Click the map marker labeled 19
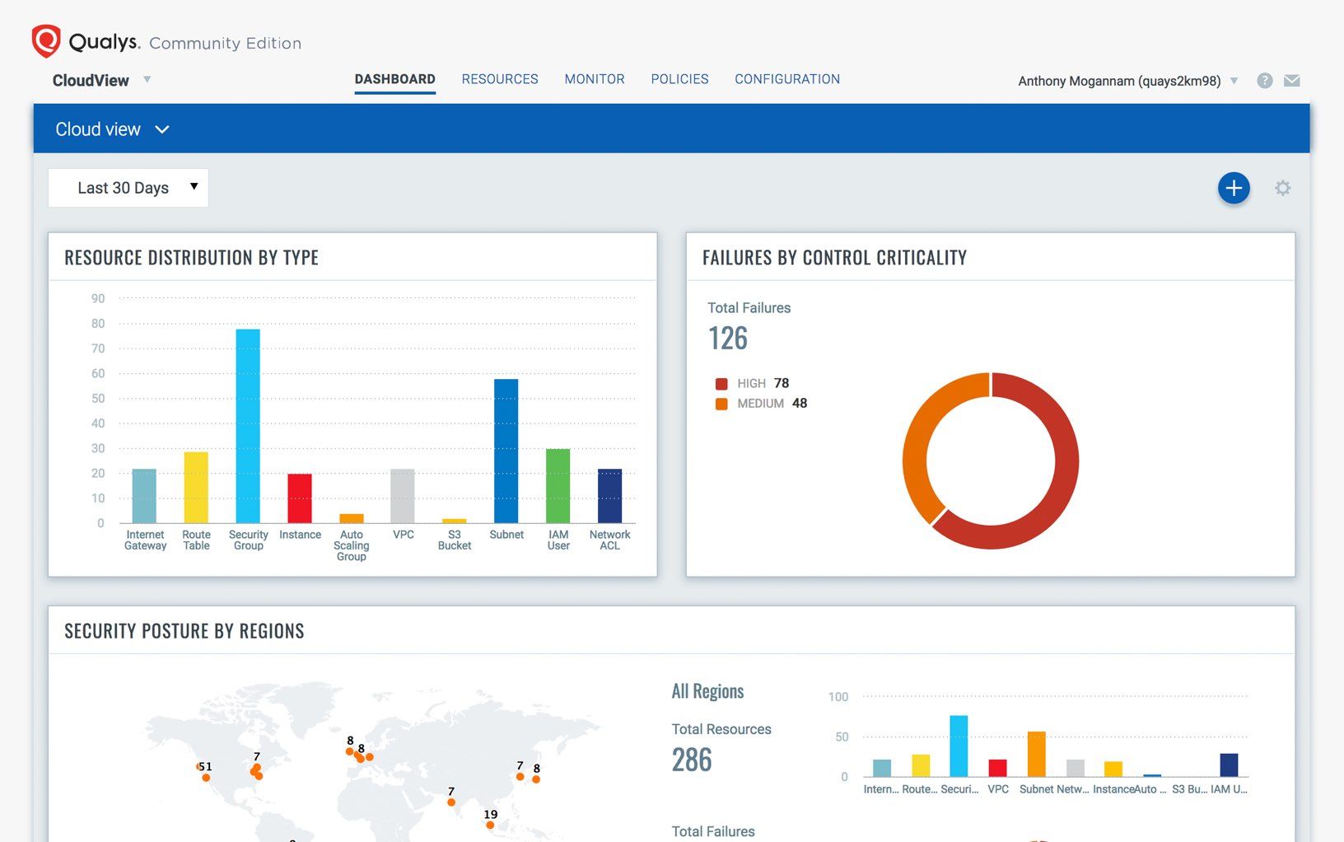The image size is (1344, 842). [490, 825]
